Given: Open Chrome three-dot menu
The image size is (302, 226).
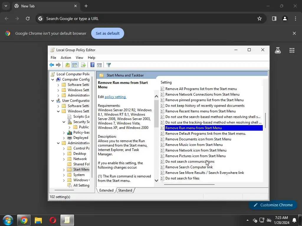Looking at the screenshot, I should click(296, 19).
